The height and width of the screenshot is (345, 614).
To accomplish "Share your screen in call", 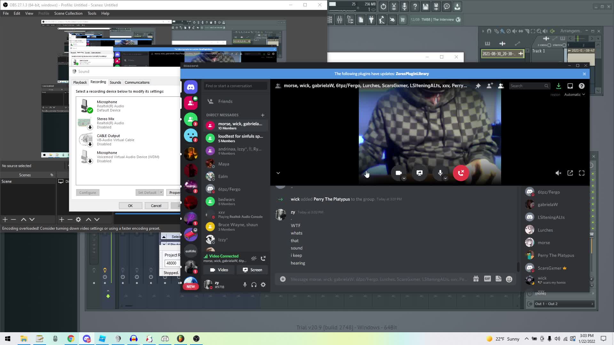I will pos(419,173).
